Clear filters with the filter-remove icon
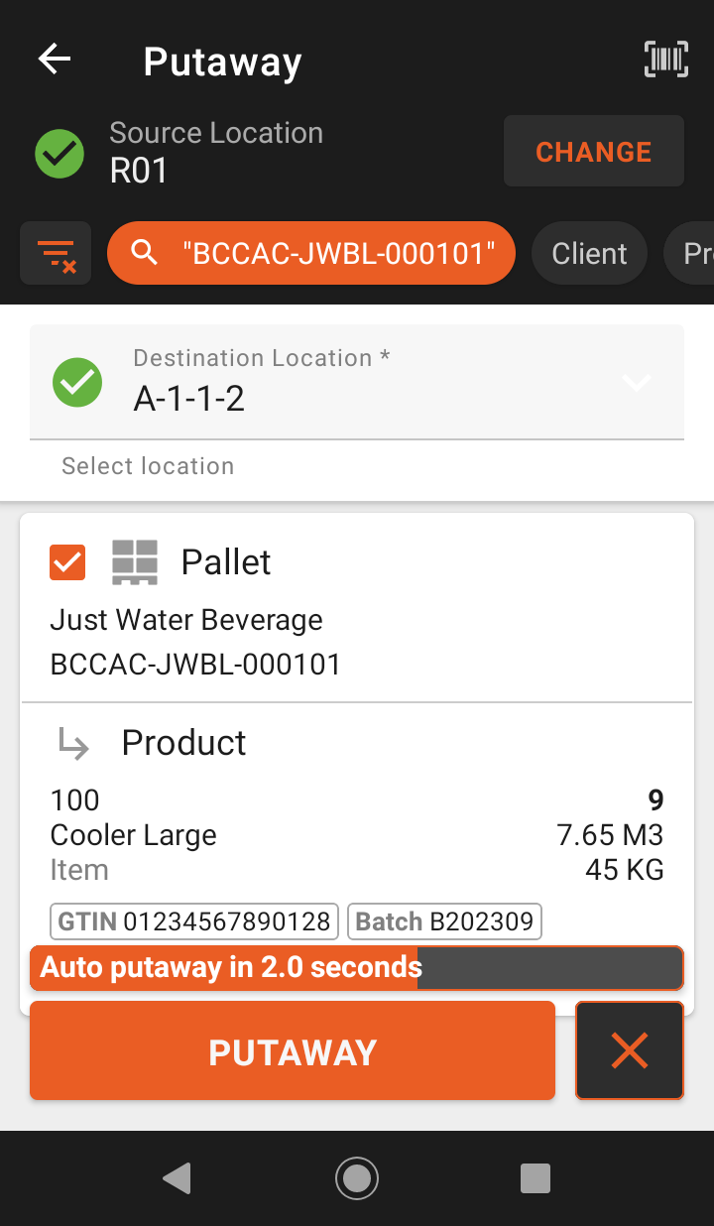 56,254
